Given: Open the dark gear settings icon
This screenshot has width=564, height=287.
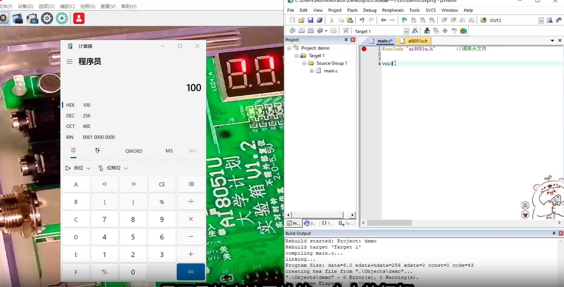Looking at the screenshot, I should (47, 18).
